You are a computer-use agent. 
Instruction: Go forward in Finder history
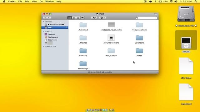pyautogui.click(x=49, y=18)
